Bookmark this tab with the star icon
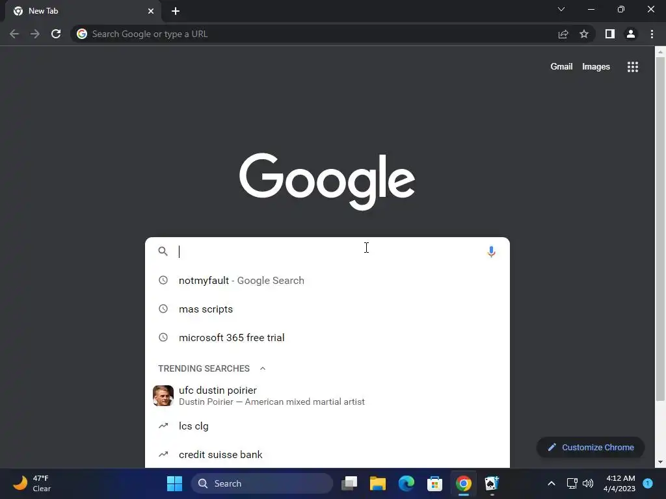Screen dimensions: 666x499 [584, 34]
